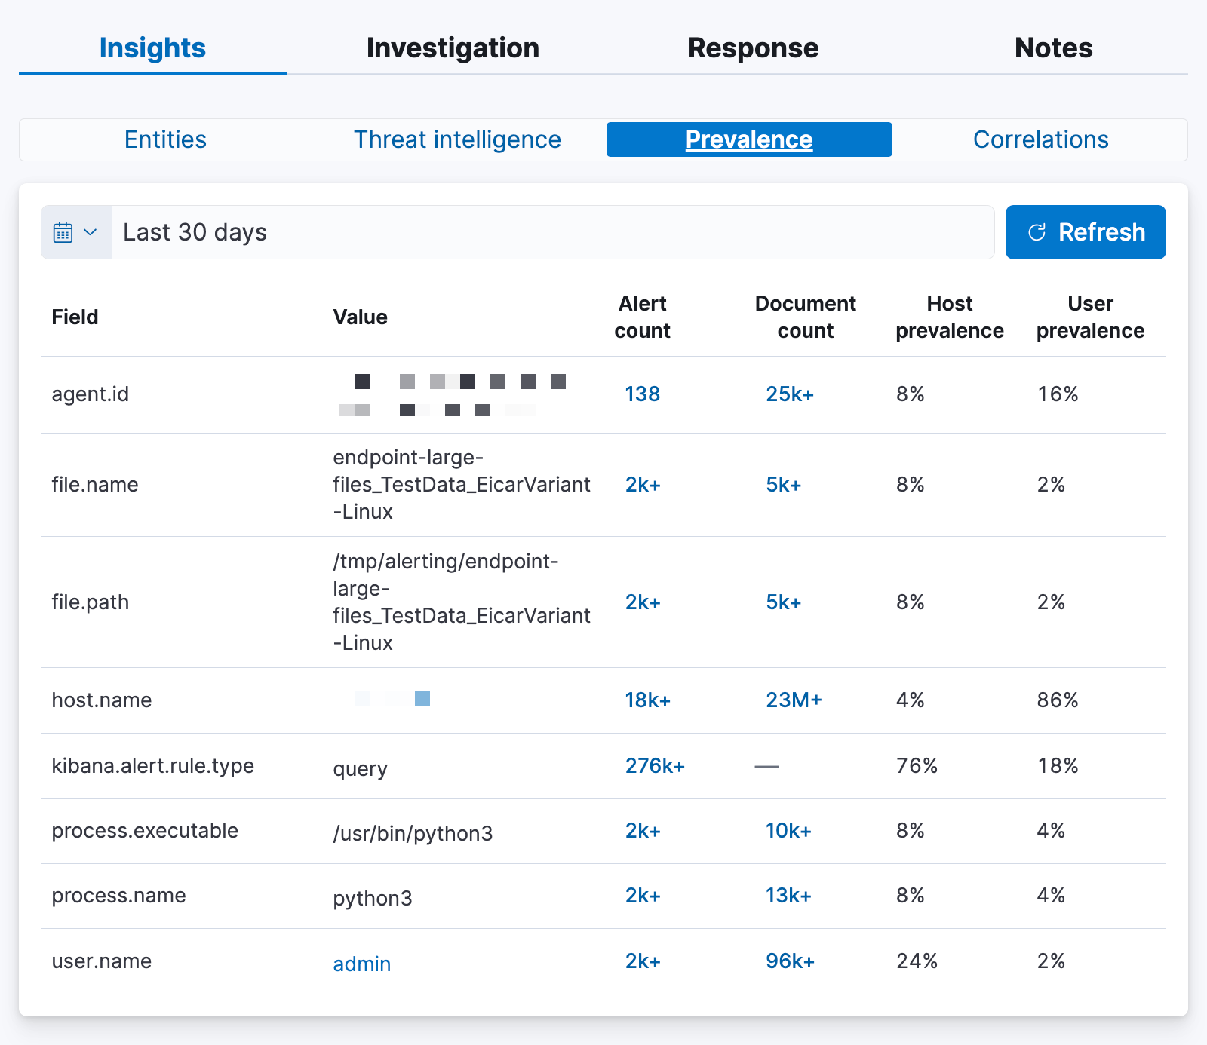Click the Refresh button
Viewport: 1207px width, 1045px height.
click(x=1085, y=232)
